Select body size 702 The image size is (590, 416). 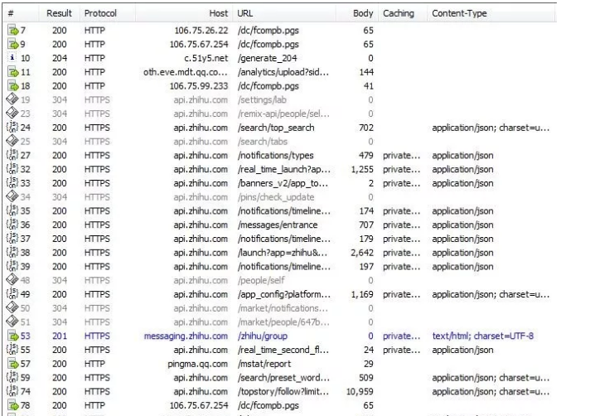(366, 128)
